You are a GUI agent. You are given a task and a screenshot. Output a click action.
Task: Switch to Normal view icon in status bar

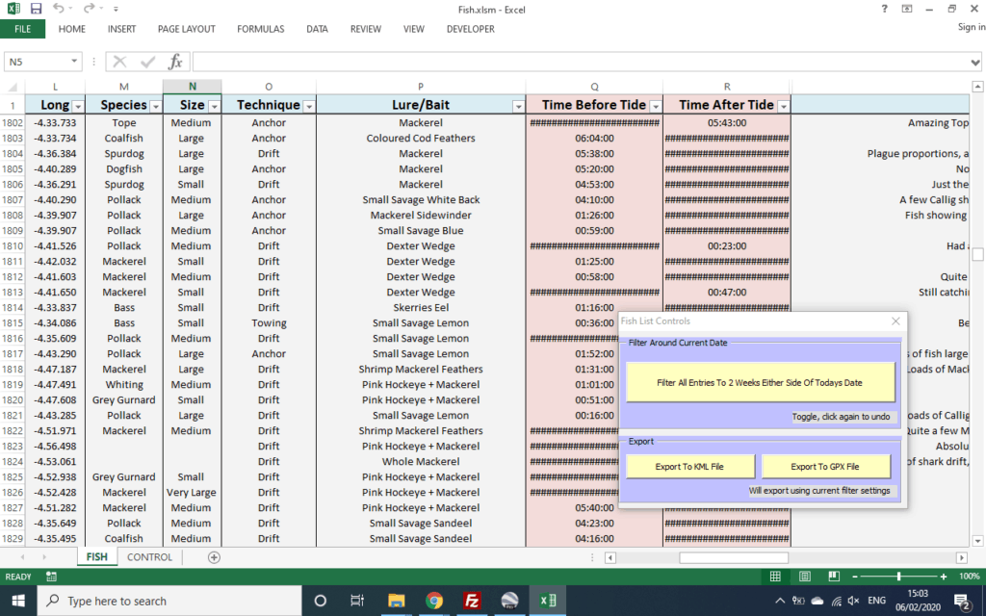776,577
